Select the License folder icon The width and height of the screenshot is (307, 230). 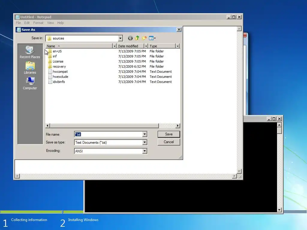pyautogui.click(x=50, y=61)
